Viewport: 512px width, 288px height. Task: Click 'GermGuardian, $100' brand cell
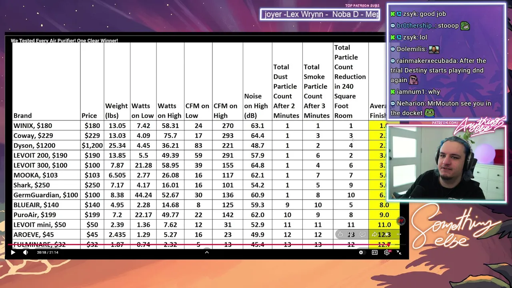coord(46,195)
